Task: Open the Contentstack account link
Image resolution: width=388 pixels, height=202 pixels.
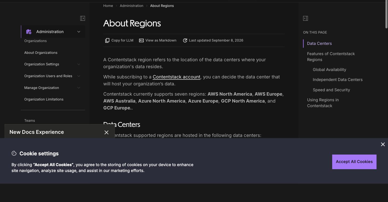Action: 177,77
